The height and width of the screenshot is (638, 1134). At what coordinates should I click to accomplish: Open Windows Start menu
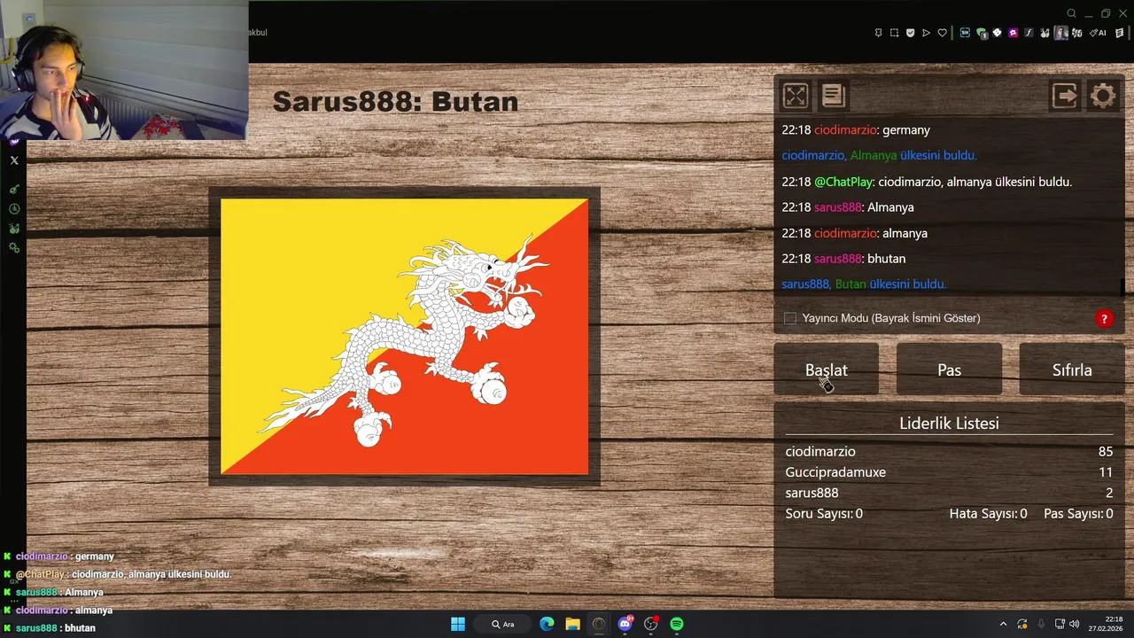point(458,624)
